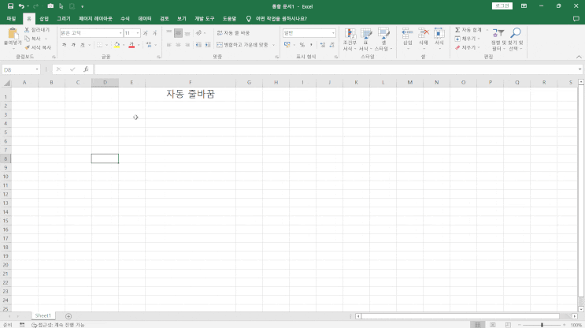This screenshot has width=585, height=328.
Task: Select the Sheet1 worksheet tab
Action: click(x=43, y=315)
